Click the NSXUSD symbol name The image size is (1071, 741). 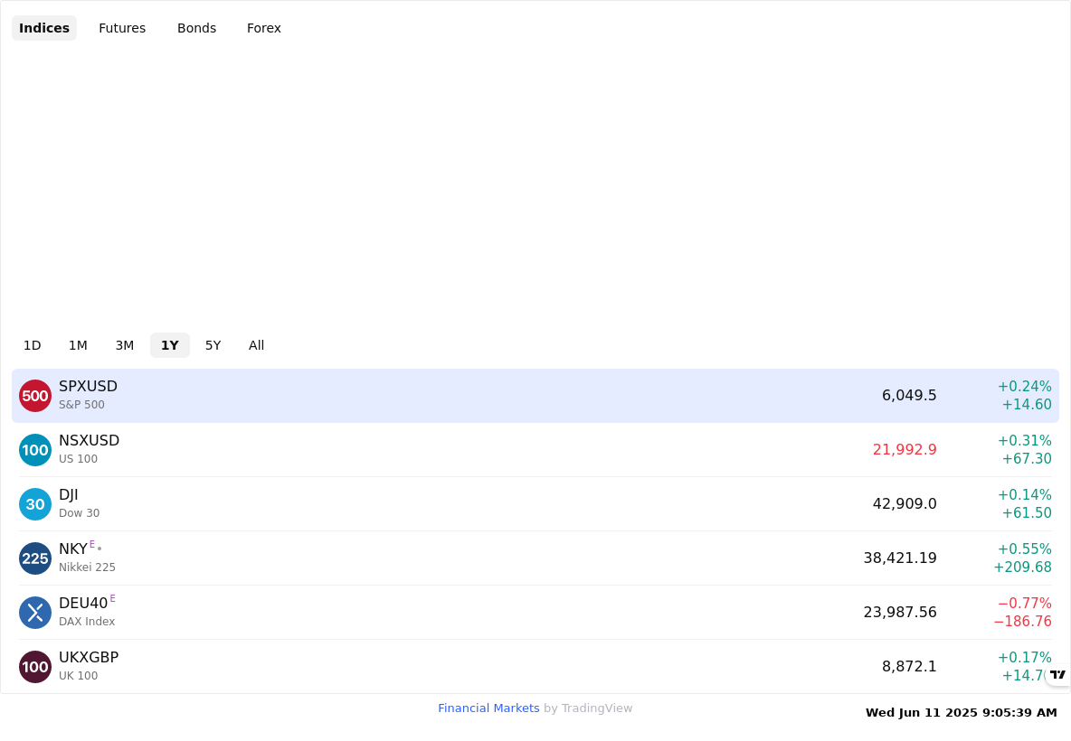(89, 441)
